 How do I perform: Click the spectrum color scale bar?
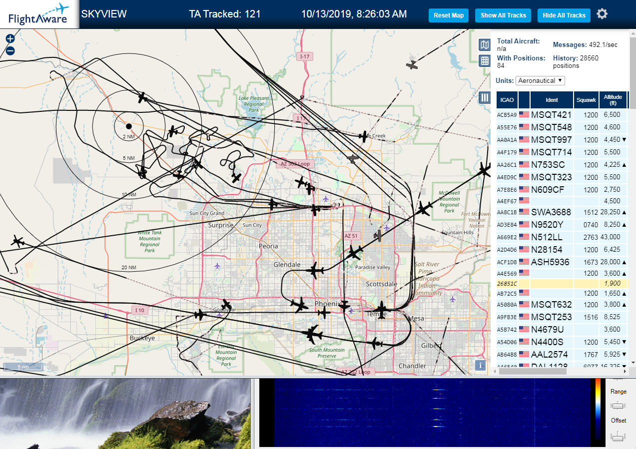point(598,409)
